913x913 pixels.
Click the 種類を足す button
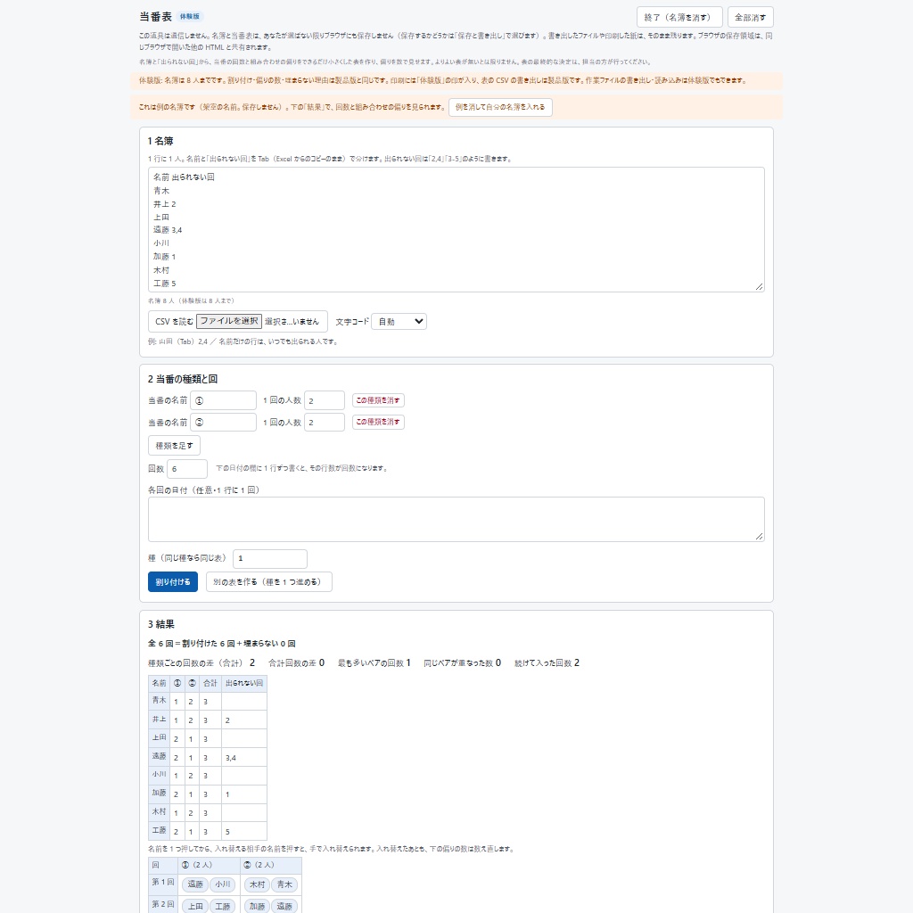174,446
